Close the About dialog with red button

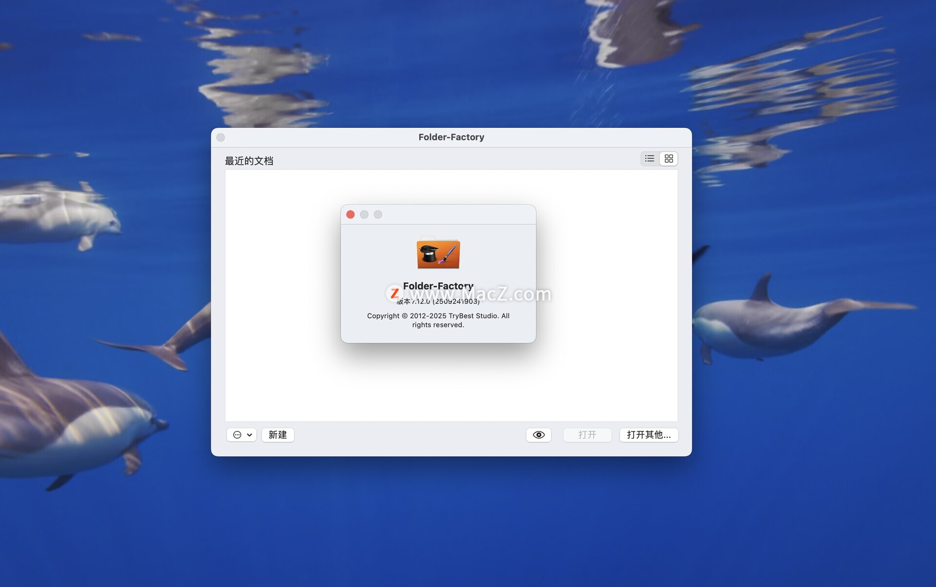351,215
